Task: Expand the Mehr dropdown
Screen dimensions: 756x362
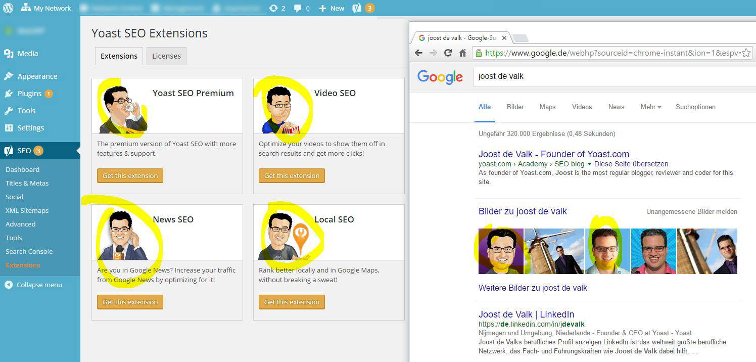Action: coord(651,107)
